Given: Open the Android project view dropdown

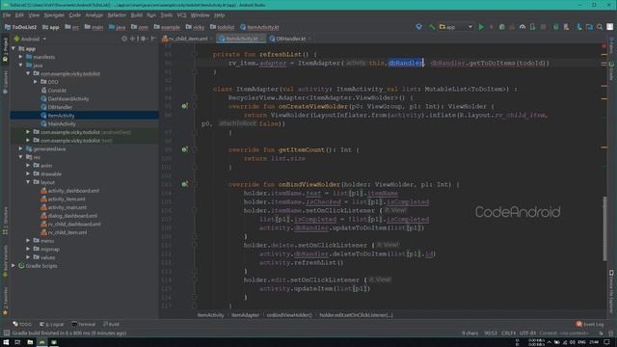Looking at the screenshot, I should pyautogui.click(x=30, y=39).
